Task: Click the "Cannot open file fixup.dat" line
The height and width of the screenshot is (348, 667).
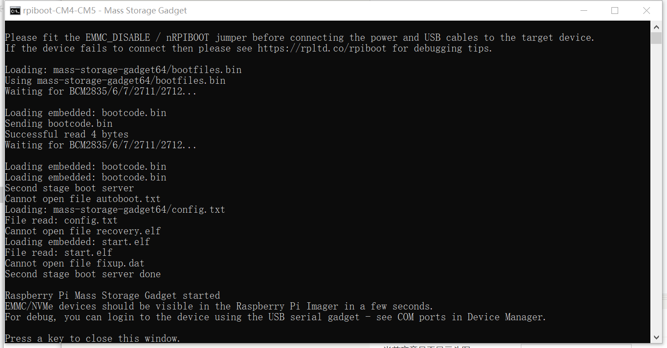Action: pyautogui.click(x=74, y=263)
